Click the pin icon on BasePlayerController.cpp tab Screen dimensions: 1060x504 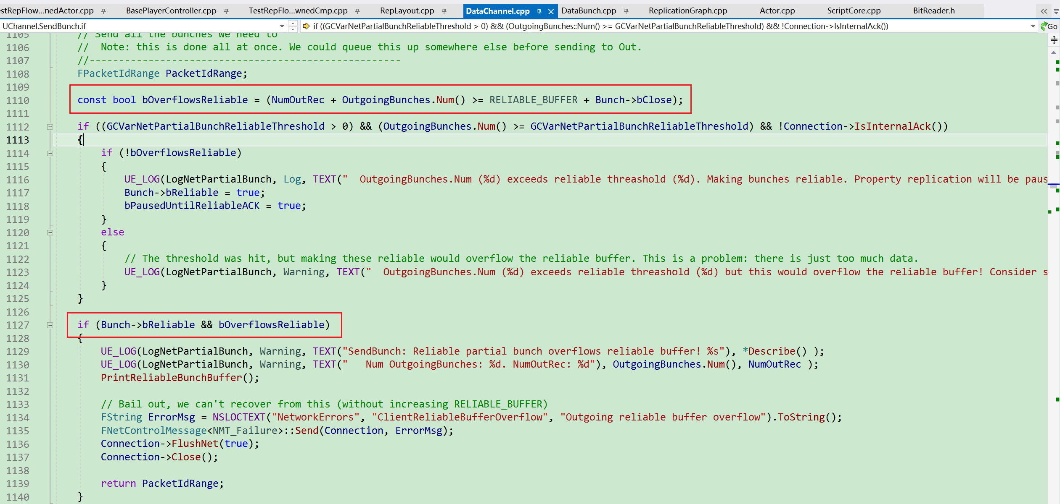[226, 11]
